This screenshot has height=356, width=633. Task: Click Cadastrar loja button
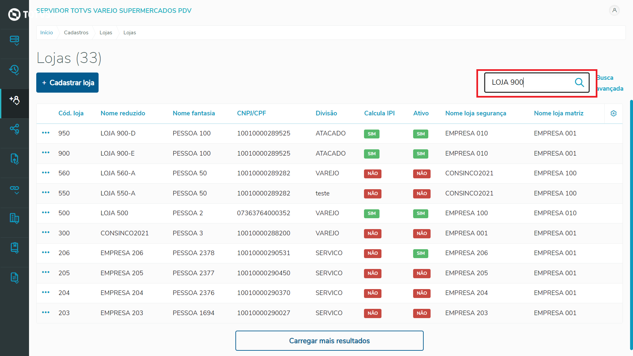pos(67,83)
